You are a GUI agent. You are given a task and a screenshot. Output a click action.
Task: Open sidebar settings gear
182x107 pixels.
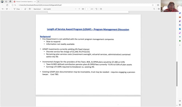pyautogui.click(x=180, y=105)
